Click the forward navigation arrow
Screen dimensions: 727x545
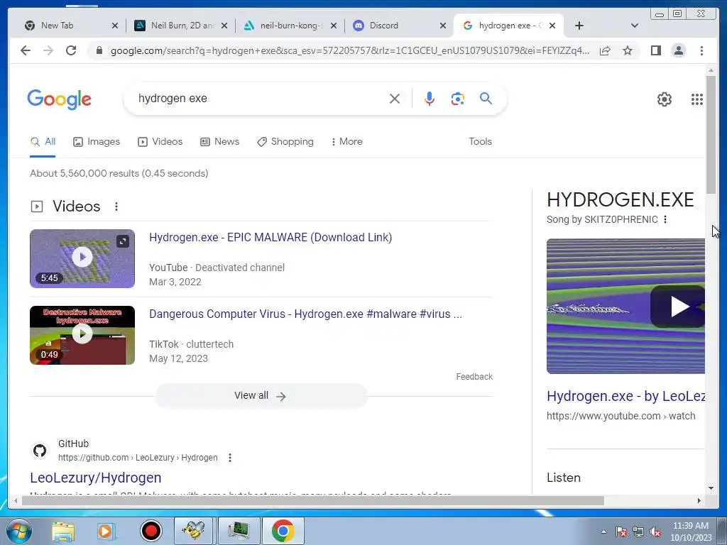point(48,50)
